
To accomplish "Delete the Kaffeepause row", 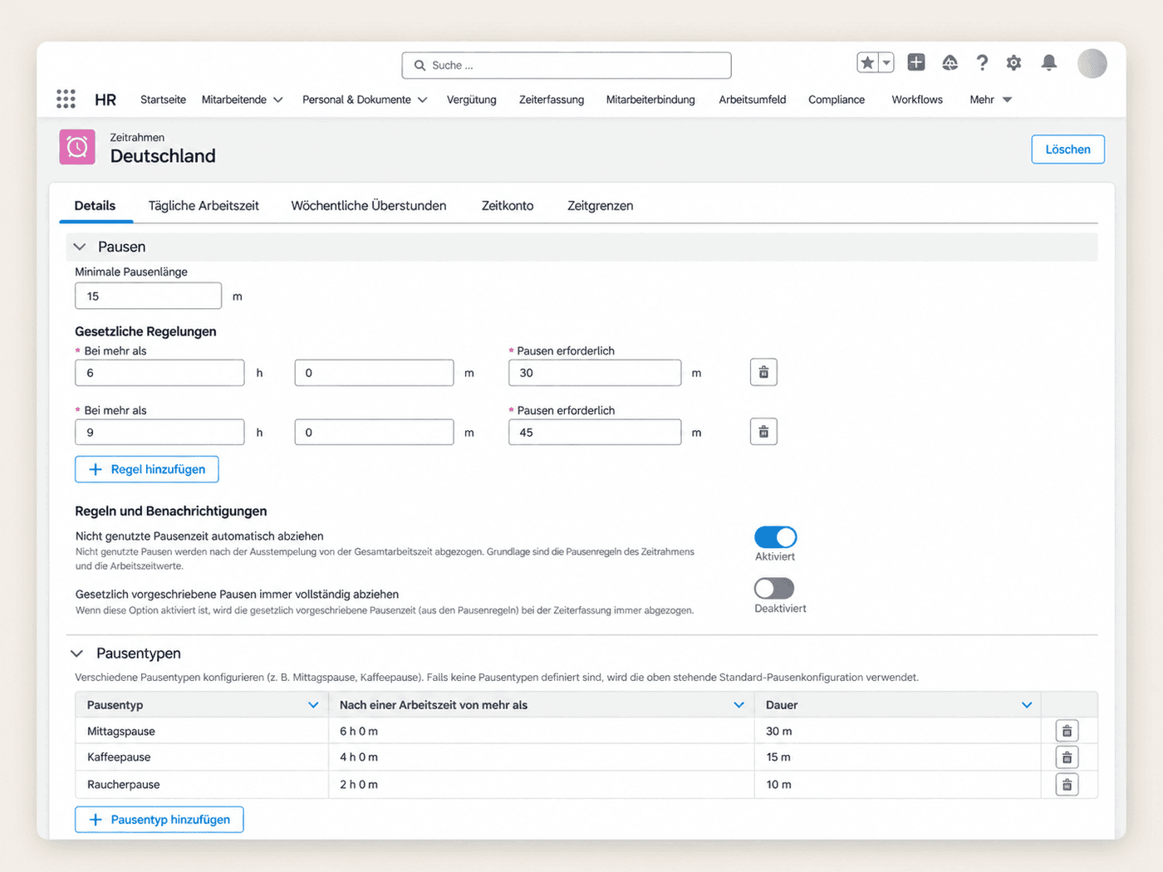I will 1067,757.
